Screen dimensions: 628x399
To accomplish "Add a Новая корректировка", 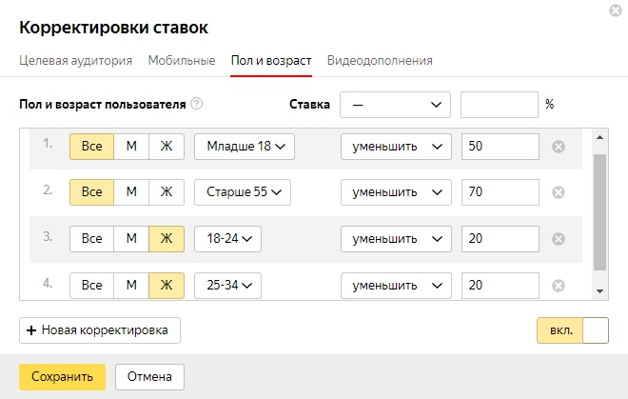I will 100,330.
